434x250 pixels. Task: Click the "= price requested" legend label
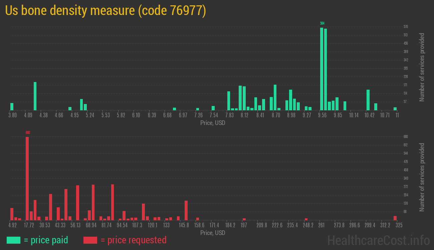[x=133, y=240]
